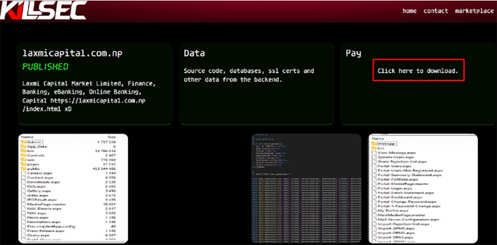
Task: Open the dark source code thumbnail
Action: (306, 189)
